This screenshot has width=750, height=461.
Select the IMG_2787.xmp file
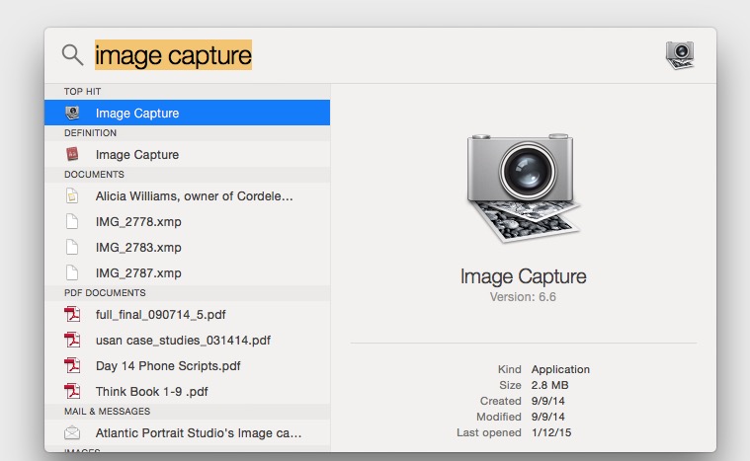pos(187,272)
